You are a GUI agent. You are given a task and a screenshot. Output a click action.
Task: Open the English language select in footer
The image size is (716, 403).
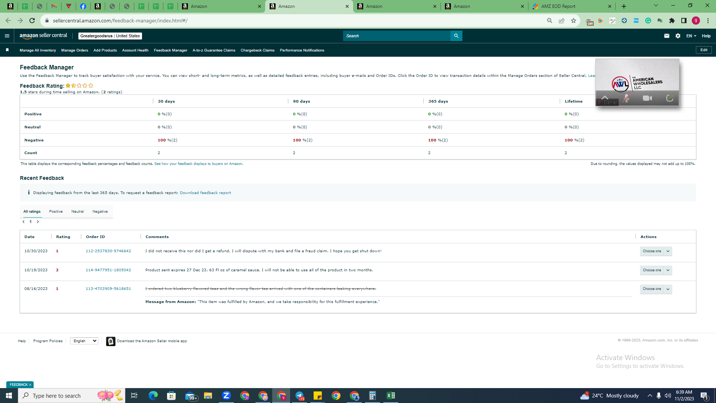(x=84, y=341)
